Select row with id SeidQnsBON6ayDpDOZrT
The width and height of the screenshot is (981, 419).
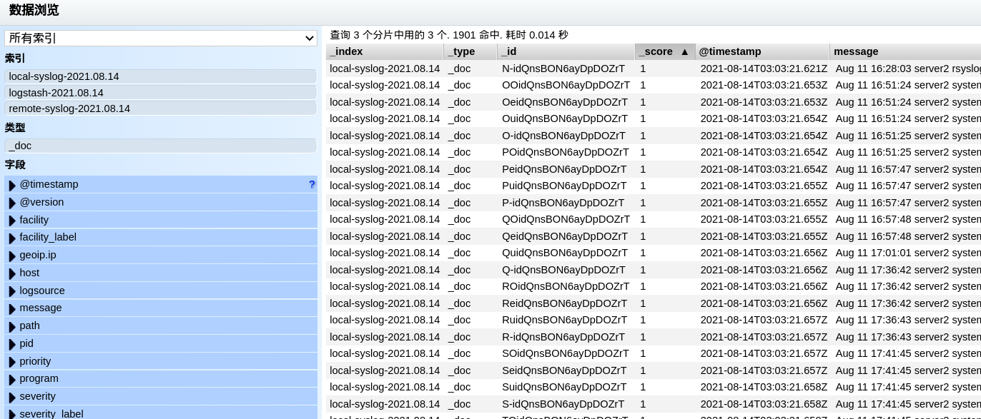click(654, 370)
